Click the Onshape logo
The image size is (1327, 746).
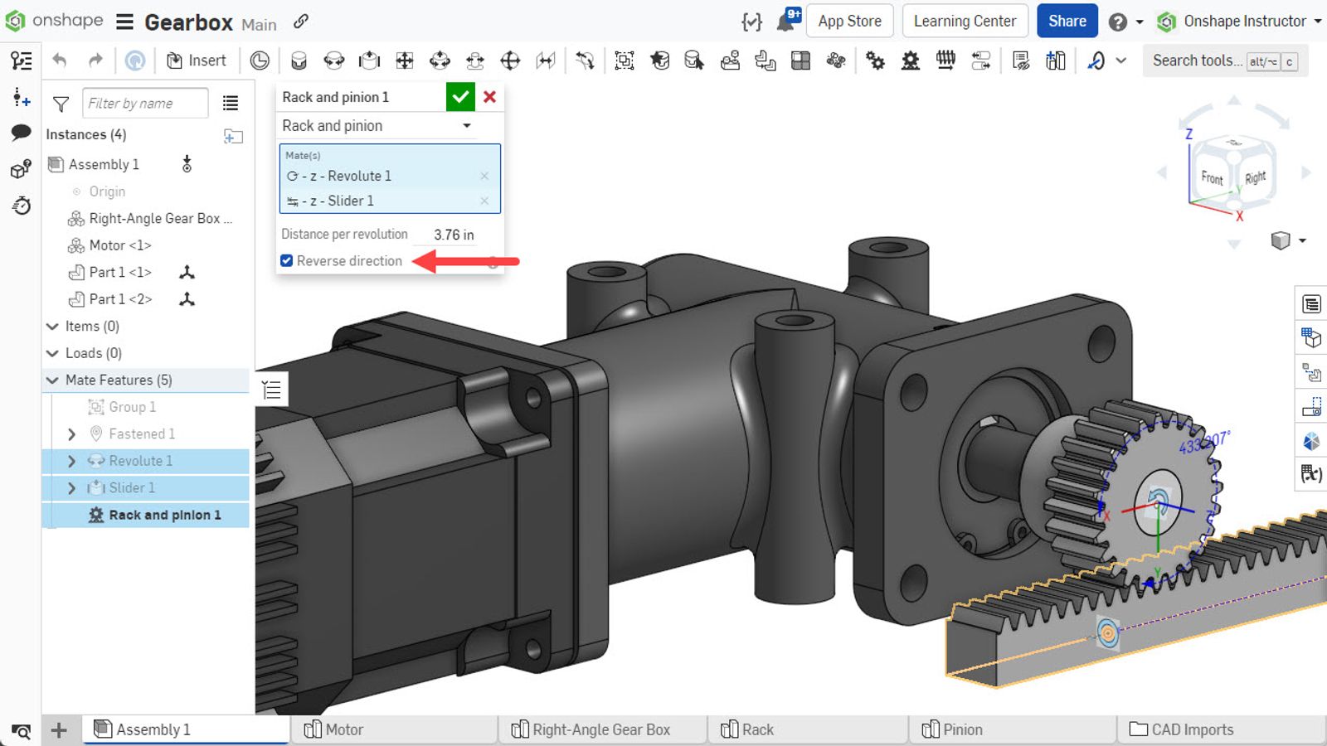pos(15,21)
